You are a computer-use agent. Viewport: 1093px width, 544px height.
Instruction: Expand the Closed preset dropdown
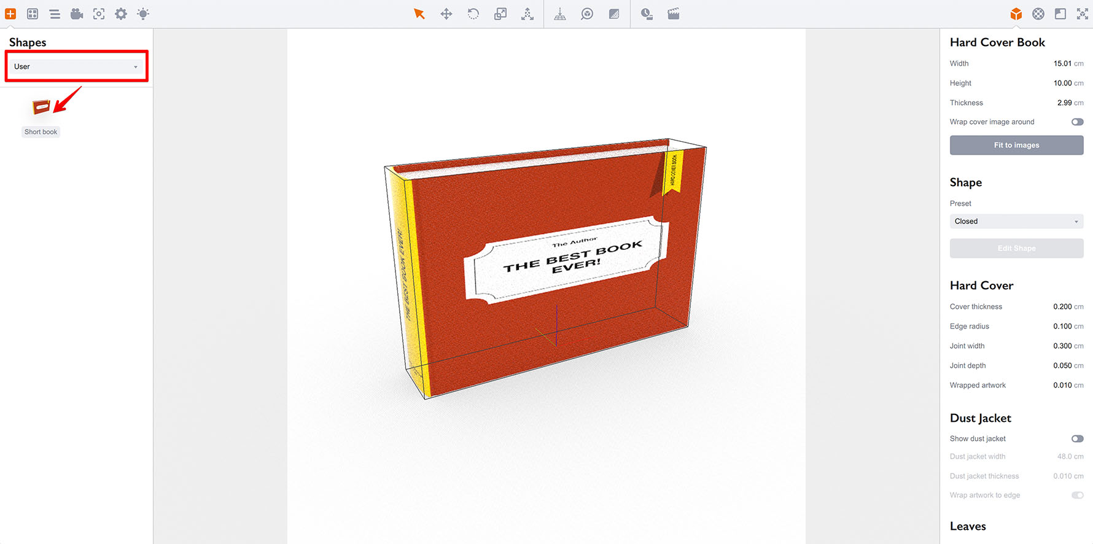(x=1016, y=222)
